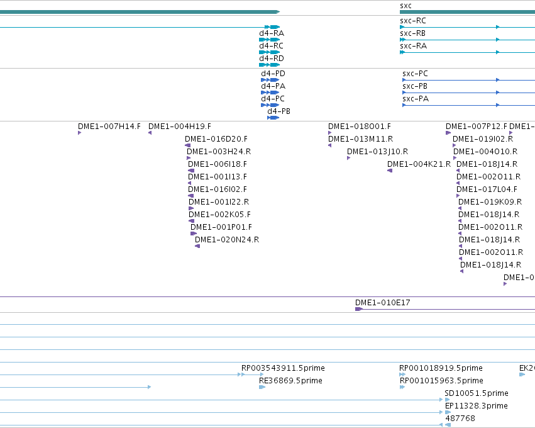
Task: Click the DME1-001P01.F entry
Action: [221, 227]
